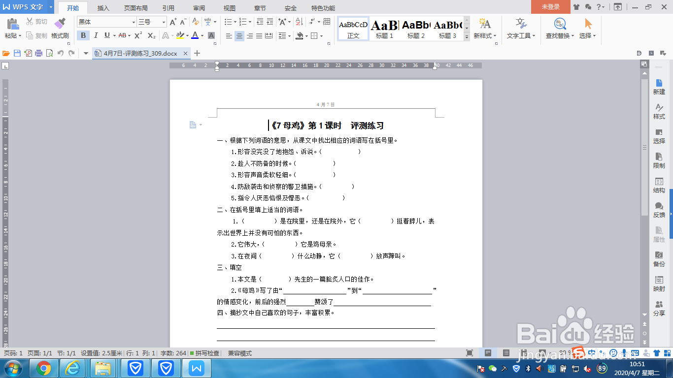Select the Format Painter (格式刷) tool
Image resolution: width=673 pixels, height=378 pixels.
coord(59,28)
